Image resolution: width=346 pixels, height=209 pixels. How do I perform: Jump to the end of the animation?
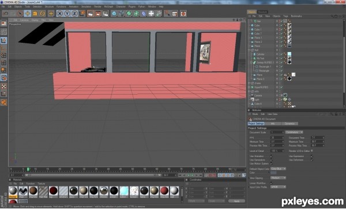201,175
